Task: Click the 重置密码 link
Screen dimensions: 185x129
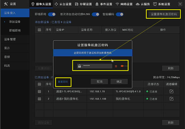Action: (63, 82)
